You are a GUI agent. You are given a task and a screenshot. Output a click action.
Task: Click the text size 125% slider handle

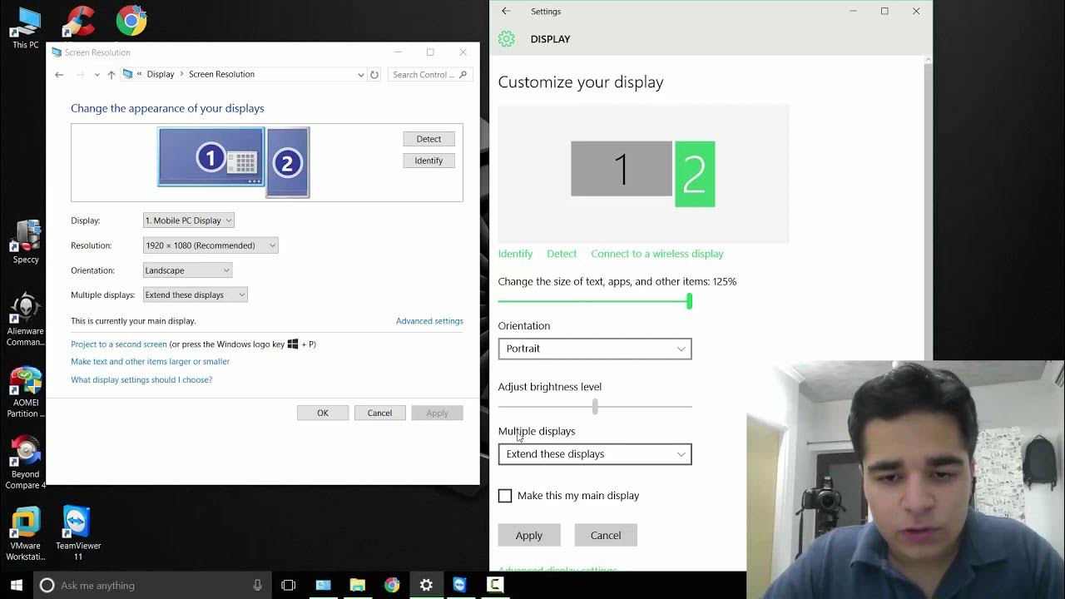click(x=689, y=301)
